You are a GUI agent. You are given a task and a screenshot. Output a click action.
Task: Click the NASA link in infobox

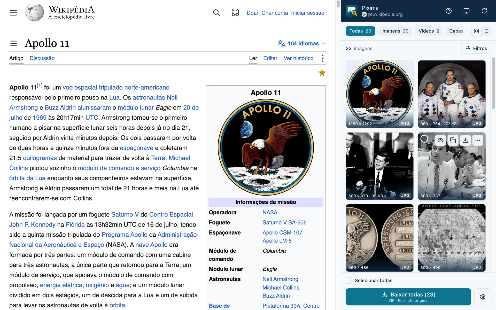tap(270, 212)
